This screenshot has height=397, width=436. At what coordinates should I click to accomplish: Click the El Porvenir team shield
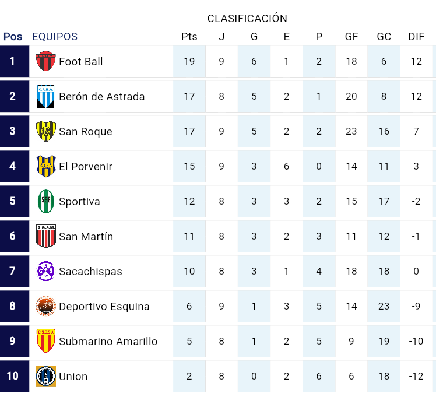point(45,166)
